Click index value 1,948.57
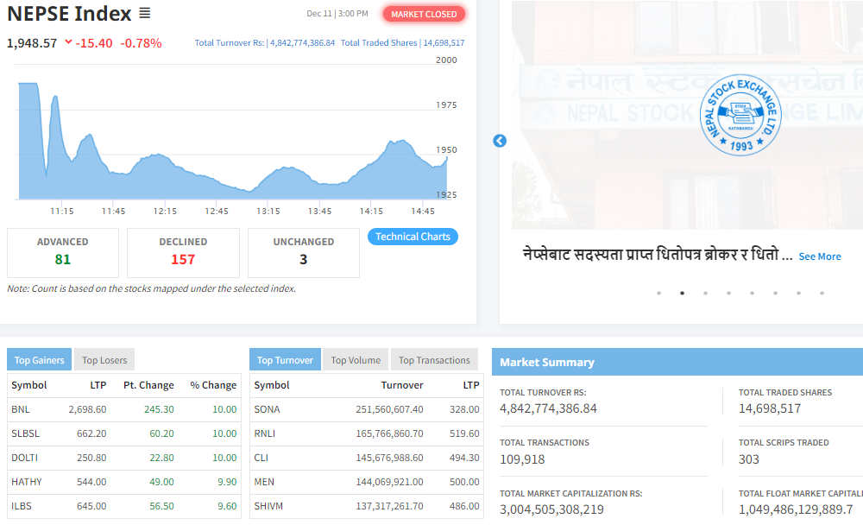Screen dimensions: 863x525 coord(32,43)
